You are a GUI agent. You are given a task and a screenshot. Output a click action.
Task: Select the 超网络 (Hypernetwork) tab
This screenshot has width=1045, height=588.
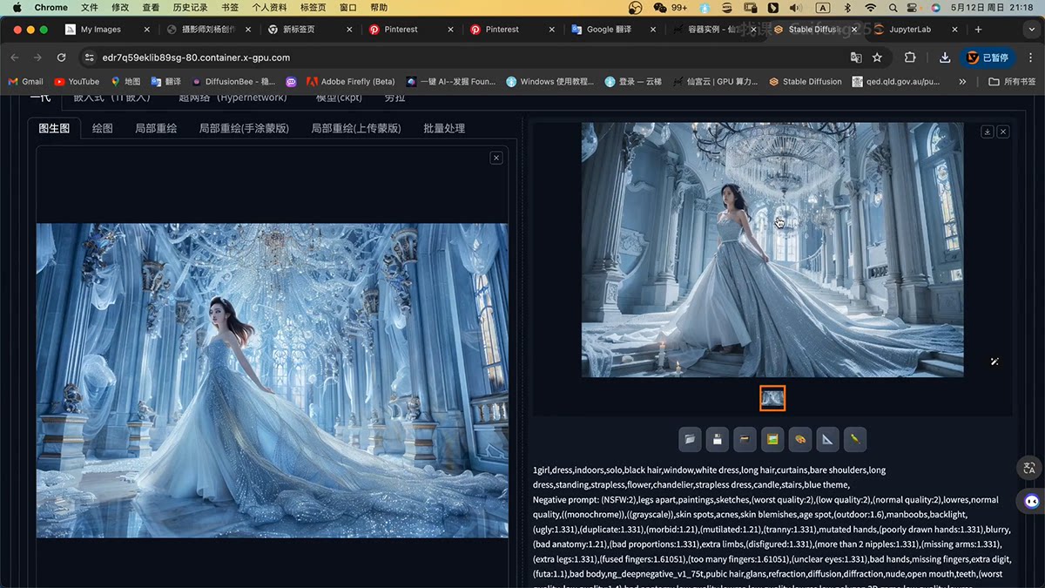(x=233, y=98)
